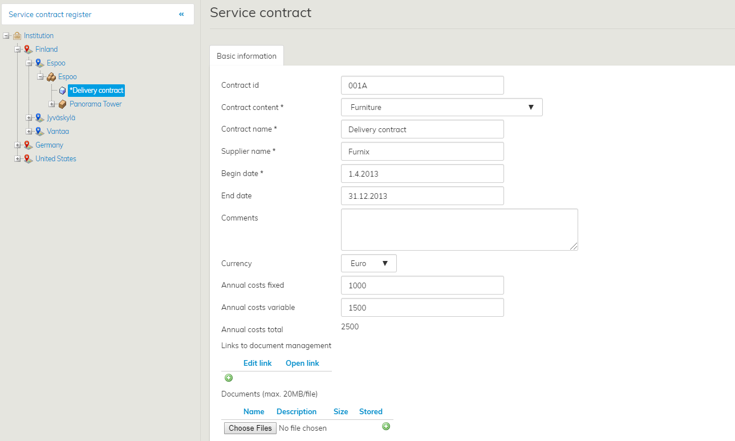Expand the United States tree node
Viewport: 735px width, 441px height.
coord(18,159)
